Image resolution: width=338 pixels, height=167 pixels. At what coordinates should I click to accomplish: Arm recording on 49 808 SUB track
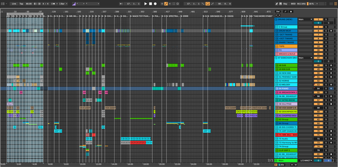[x=331, y=69]
